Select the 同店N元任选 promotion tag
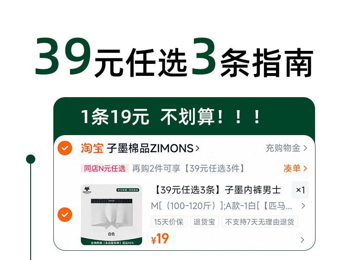 tap(105, 168)
